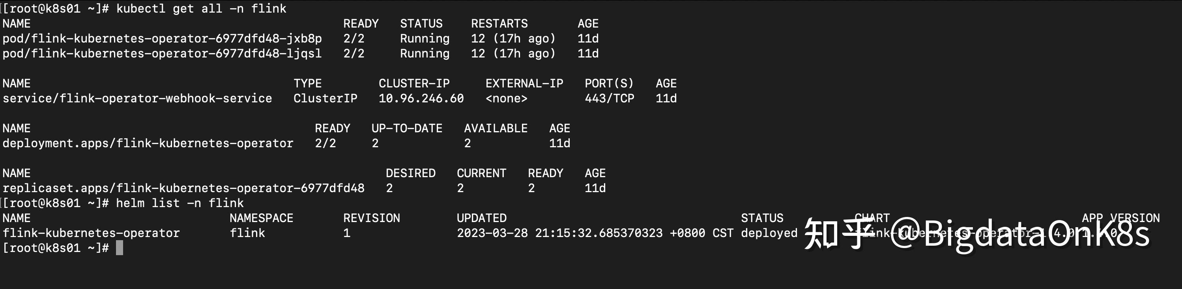Click the 443/TCP port value
Viewport: 1182px width, 289px height.
(x=610, y=98)
